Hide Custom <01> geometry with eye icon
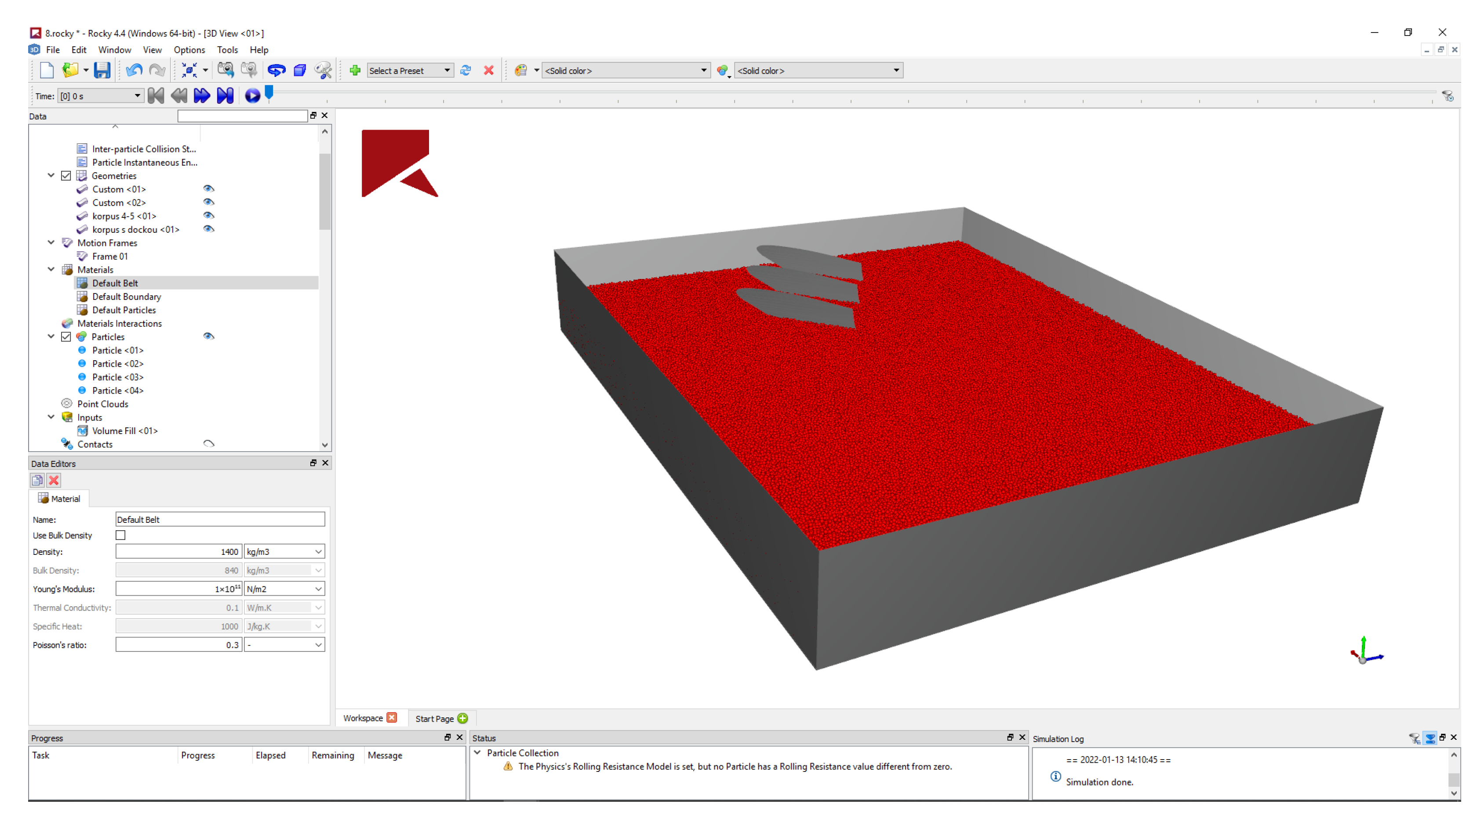 pos(209,188)
